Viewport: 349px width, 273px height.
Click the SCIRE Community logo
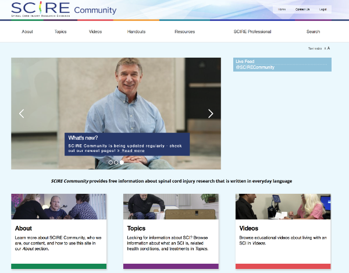(x=63, y=9)
